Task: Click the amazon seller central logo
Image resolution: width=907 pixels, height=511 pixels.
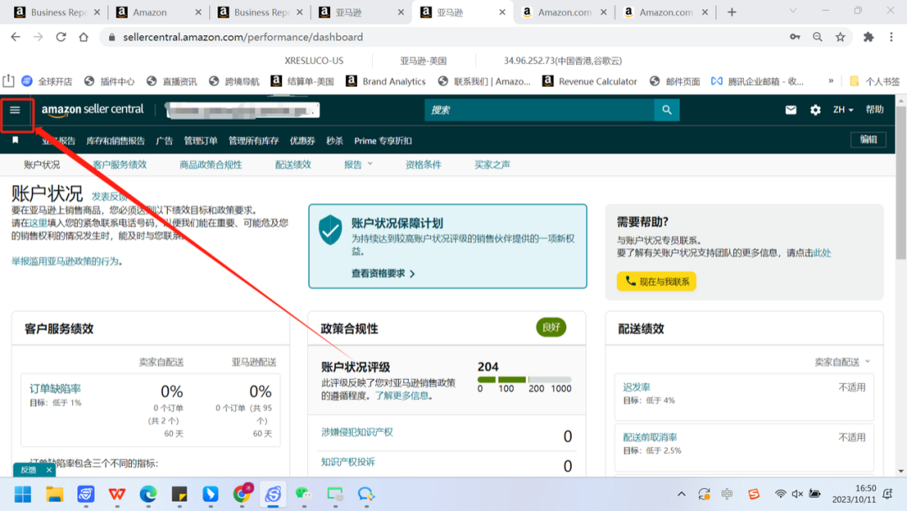Action: pyautogui.click(x=92, y=109)
